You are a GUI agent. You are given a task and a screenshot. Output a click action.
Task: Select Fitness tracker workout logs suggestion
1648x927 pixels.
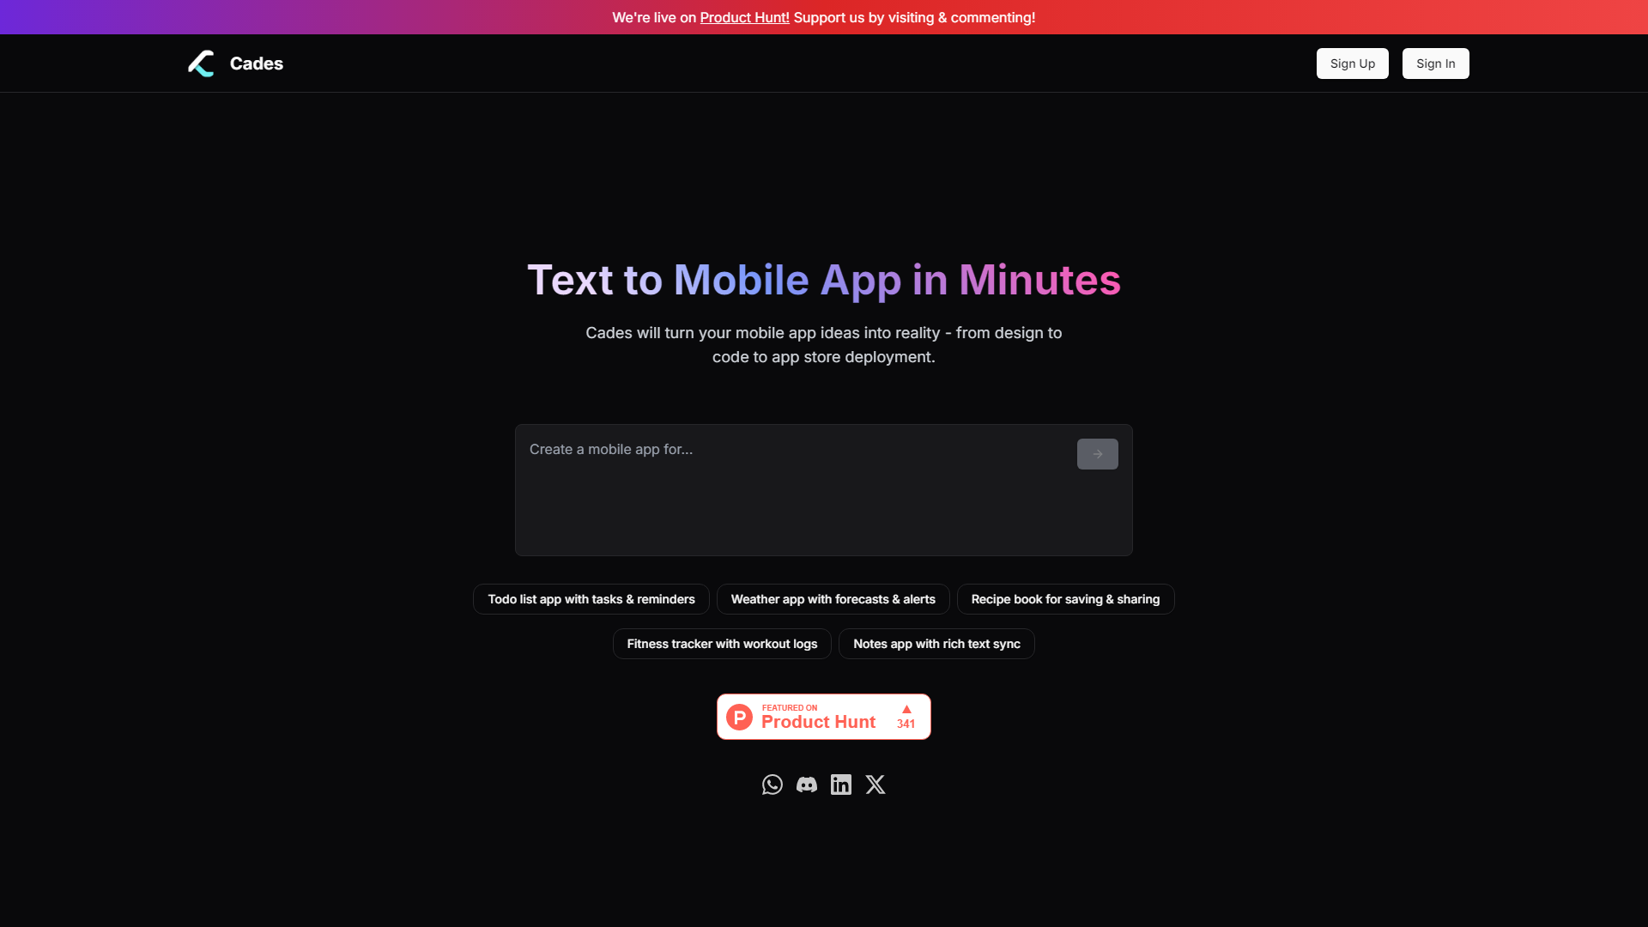tap(722, 643)
